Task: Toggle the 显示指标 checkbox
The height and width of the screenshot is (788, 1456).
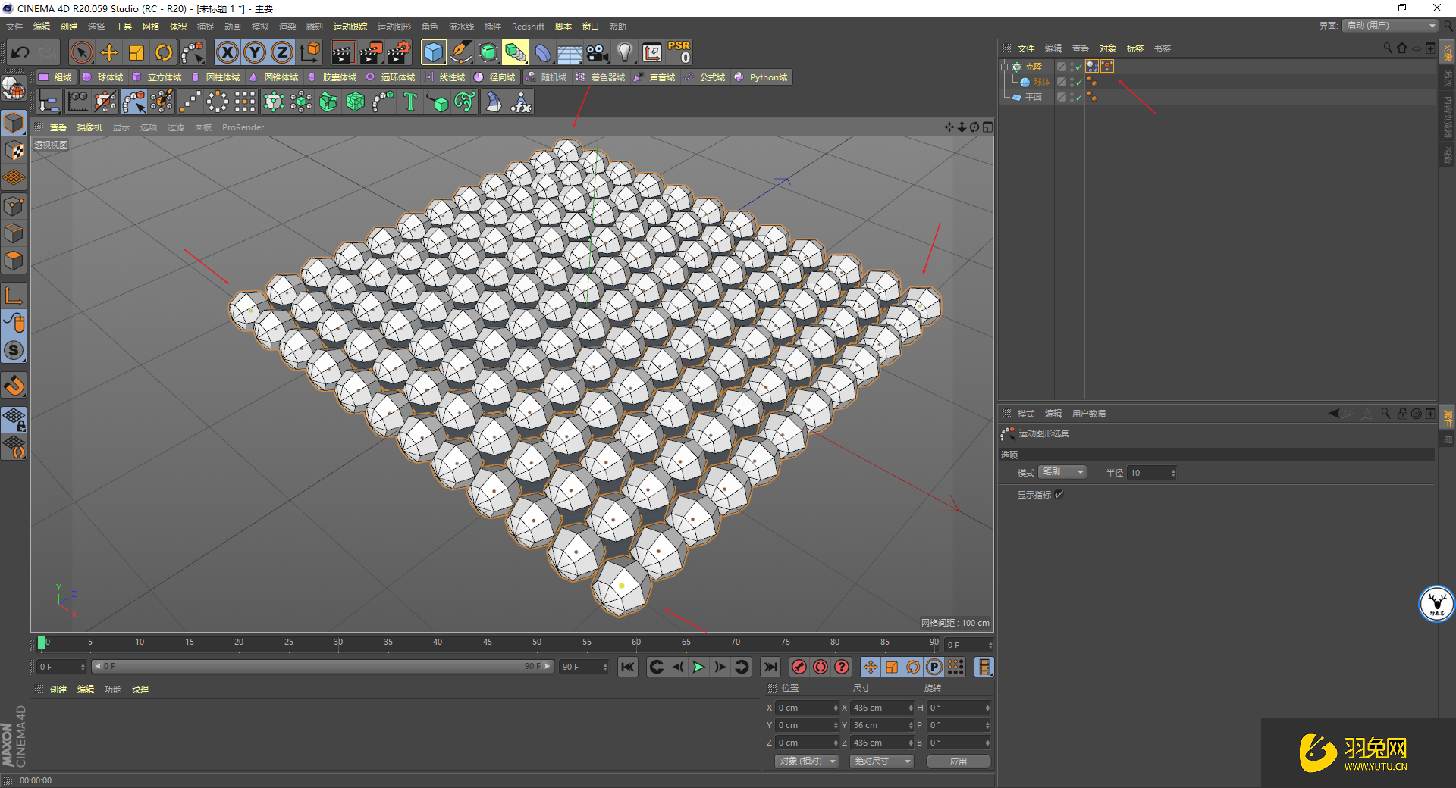Action: (x=1059, y=494)
